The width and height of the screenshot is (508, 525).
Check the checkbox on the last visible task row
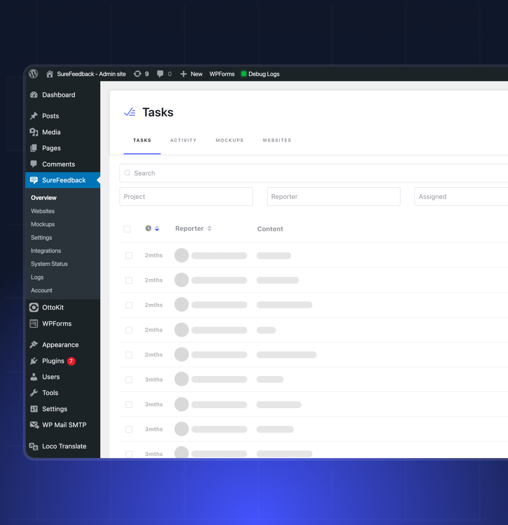pos(129,453)
